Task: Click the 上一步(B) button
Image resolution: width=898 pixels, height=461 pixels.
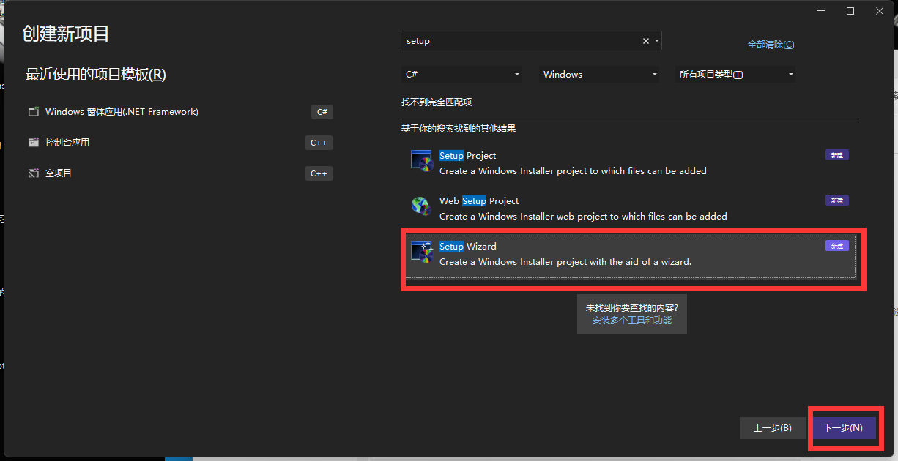Action: [x=772, y=428]
